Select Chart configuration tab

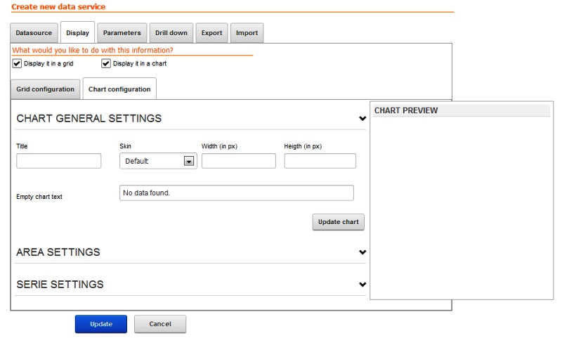(119, 89)
